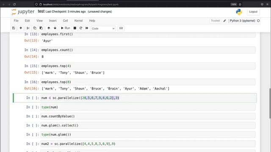Image resolution: width=271 pixels, height=152 pixels.
Task: Move selected cell down arrow
Action: coord(55,28)
